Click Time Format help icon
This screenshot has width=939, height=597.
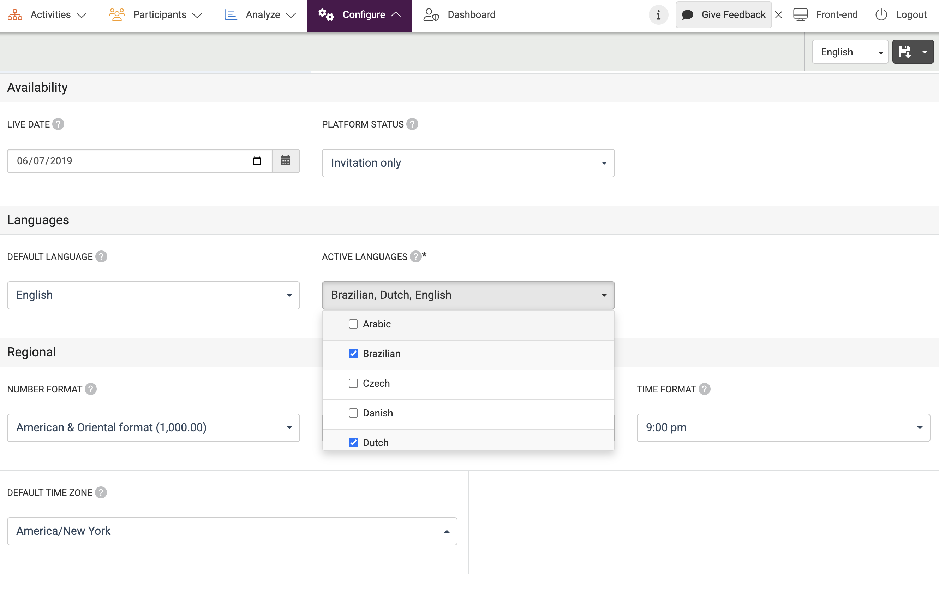pyautogui.click(x=704, y=389)
